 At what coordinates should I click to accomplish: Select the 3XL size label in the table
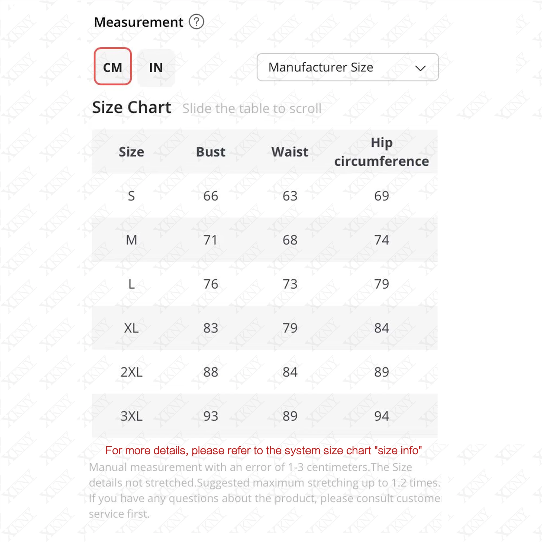click(131, 416)
